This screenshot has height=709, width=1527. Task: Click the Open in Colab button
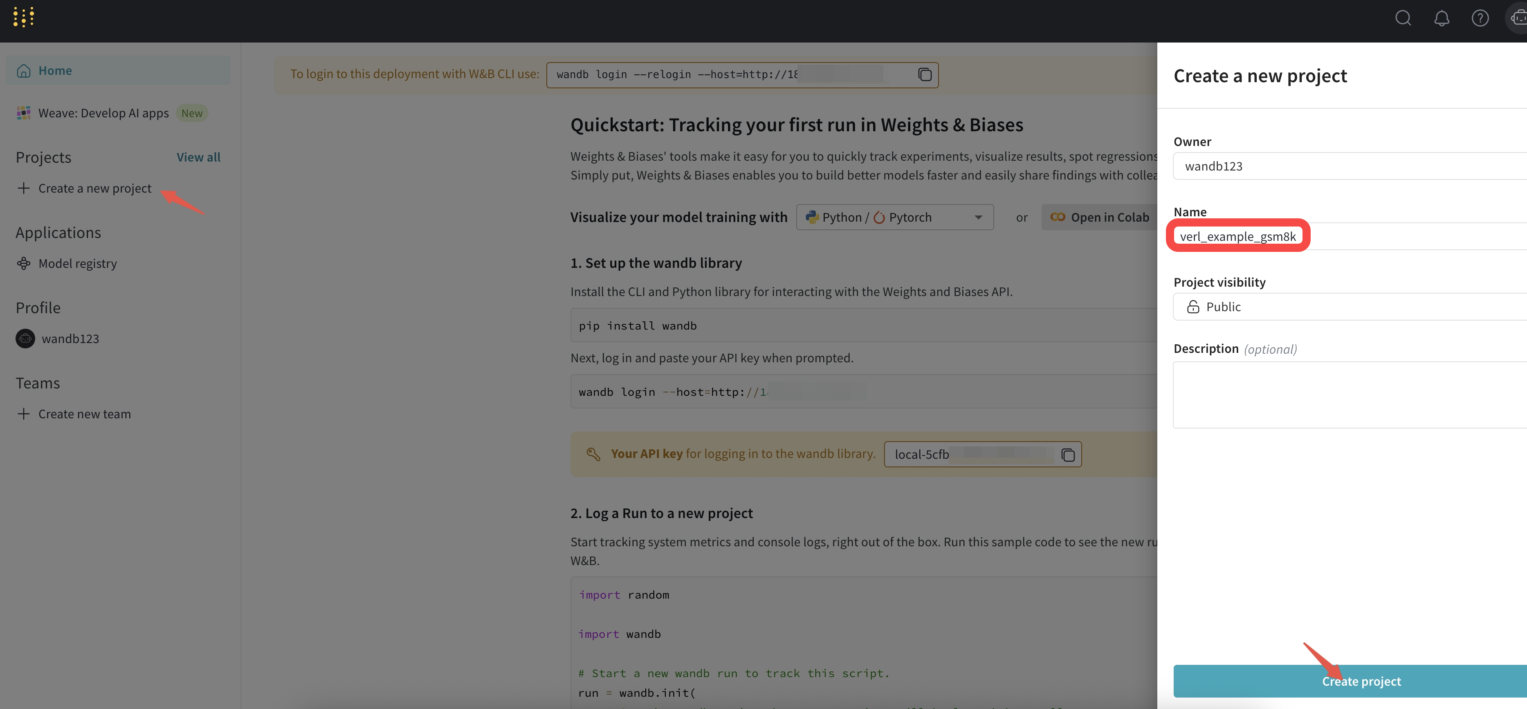pos(1099,217)
